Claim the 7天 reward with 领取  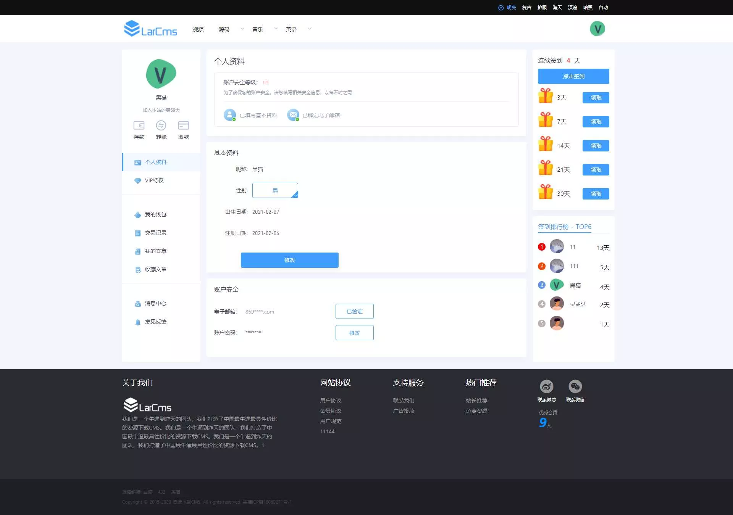596,122
